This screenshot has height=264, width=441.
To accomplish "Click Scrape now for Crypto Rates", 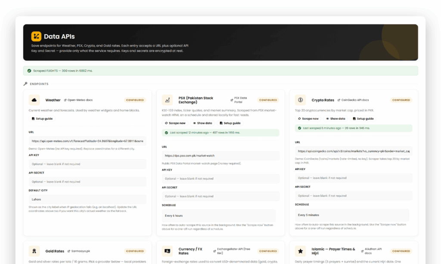I will [x=308, y=119].
